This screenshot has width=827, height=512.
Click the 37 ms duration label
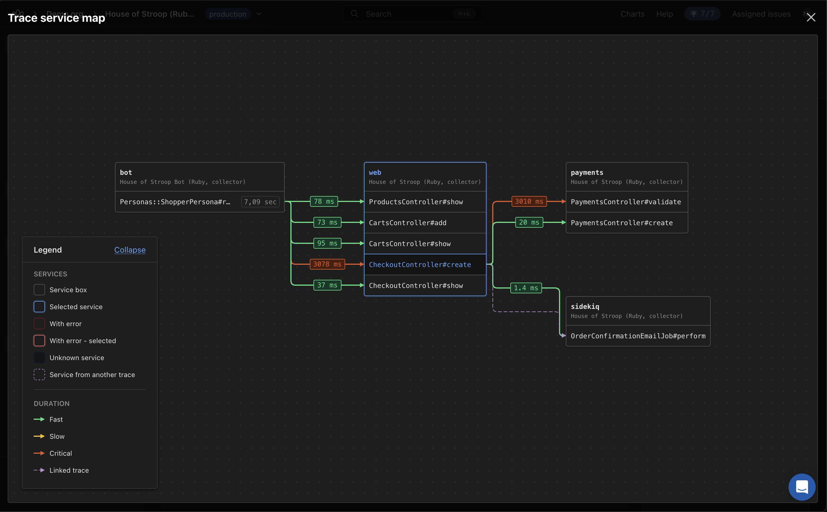[327, 285]
